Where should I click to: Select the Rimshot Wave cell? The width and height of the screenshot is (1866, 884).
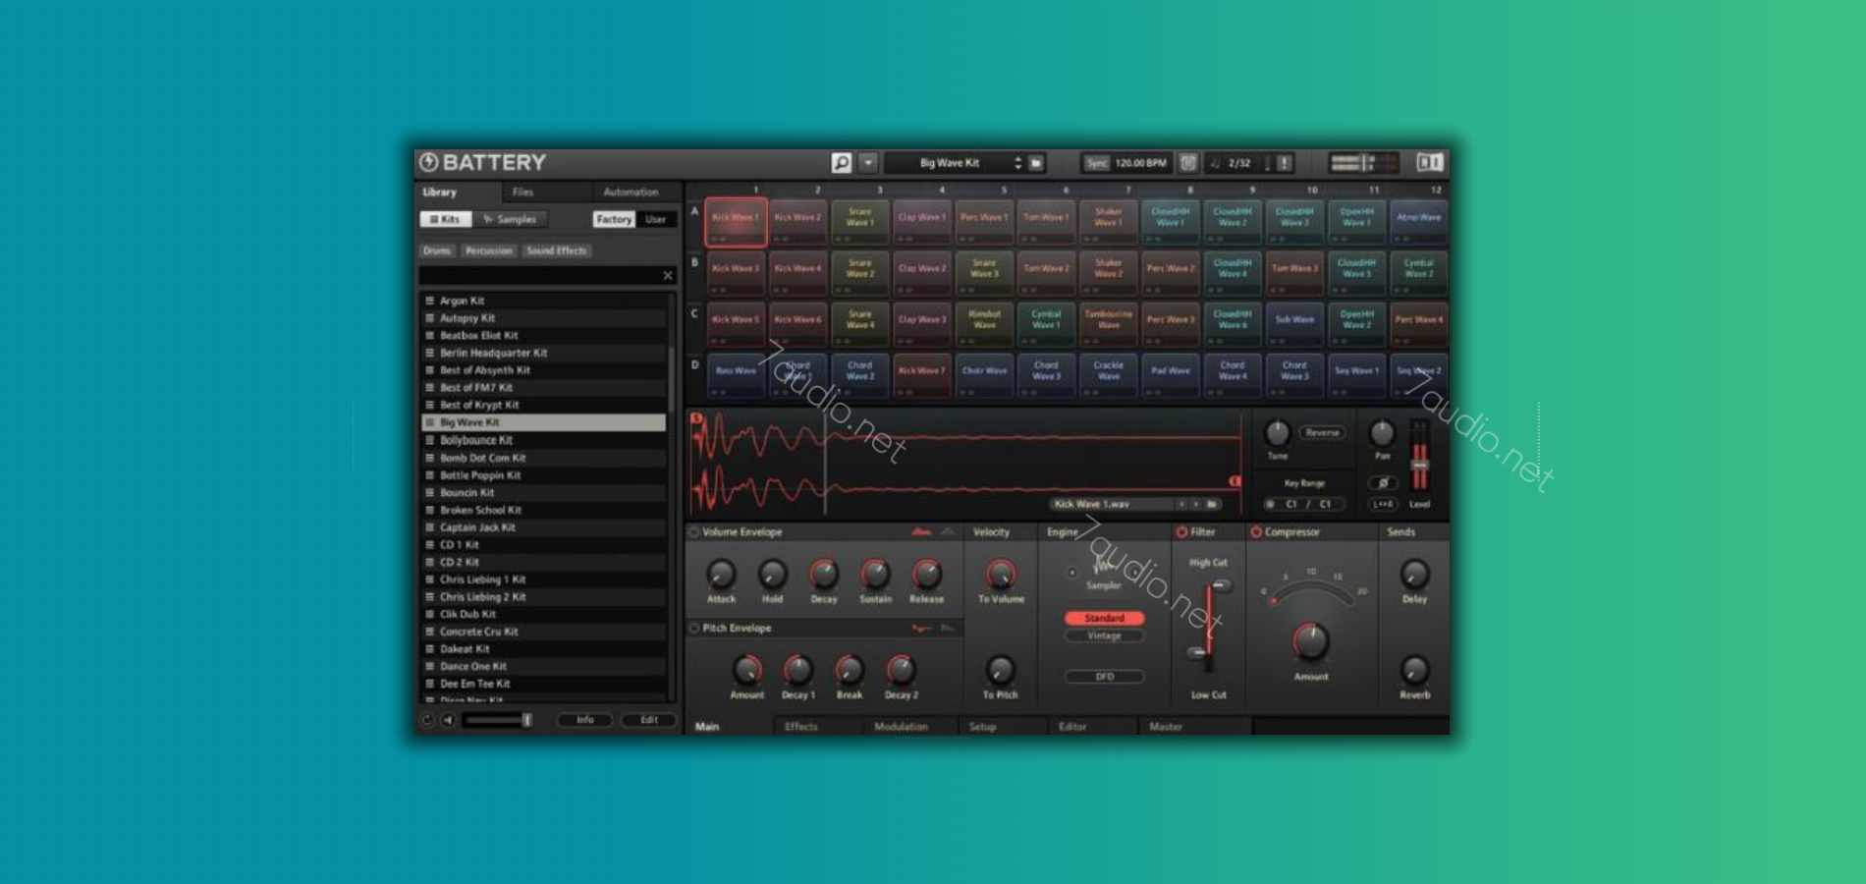coord(984,323)
